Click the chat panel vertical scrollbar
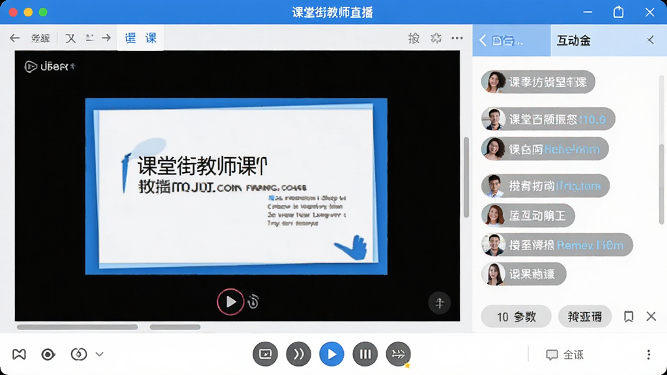Image resolution: width=667 pixels, height=375 pixels. (662, 184)
